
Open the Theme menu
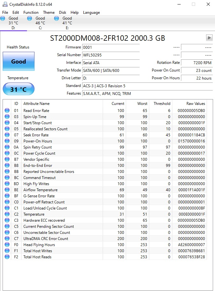coord(49,13)
